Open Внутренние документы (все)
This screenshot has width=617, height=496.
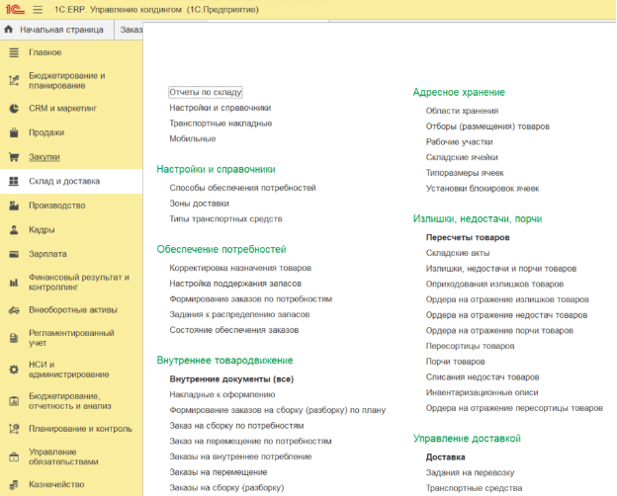click(x=231, y=379)
